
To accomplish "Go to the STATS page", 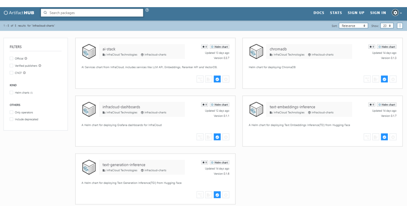I will tap(336, 13).
